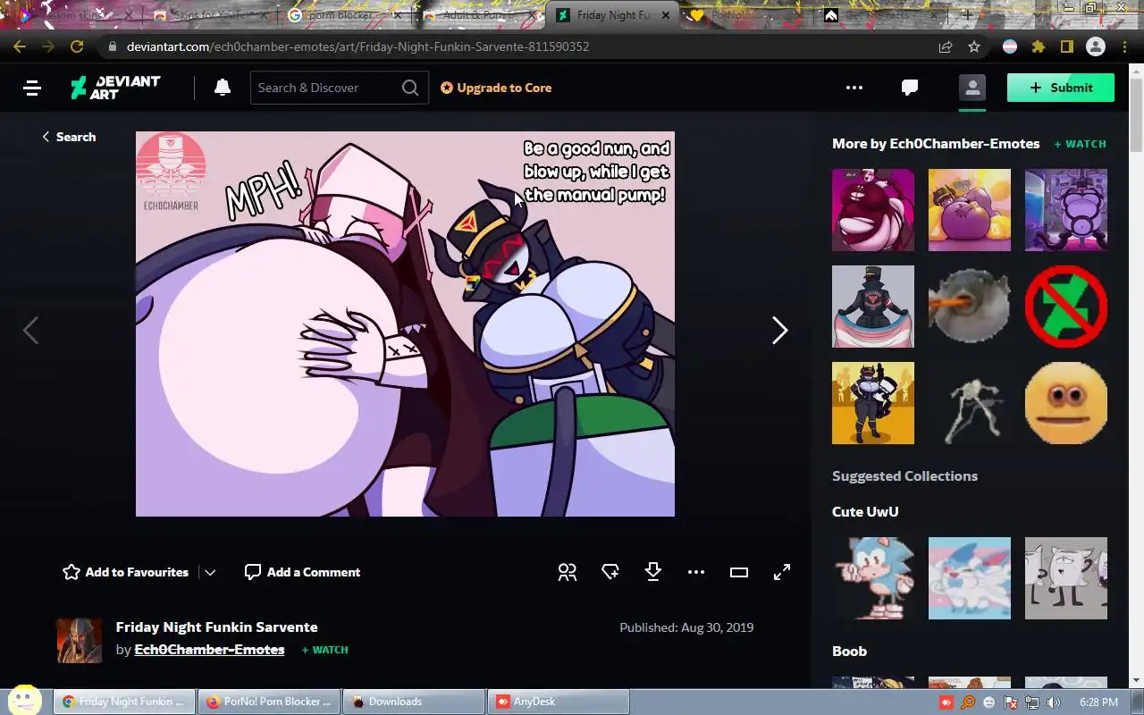The height and width of the screenshot is (715, 1144).
Task: Open the header three-dots more menu
Action: click(x=854, y=88)
